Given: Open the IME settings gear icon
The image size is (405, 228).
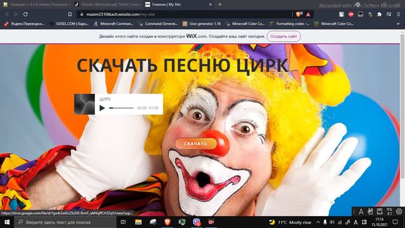Looking at the screenshot, I should point(399,212).
